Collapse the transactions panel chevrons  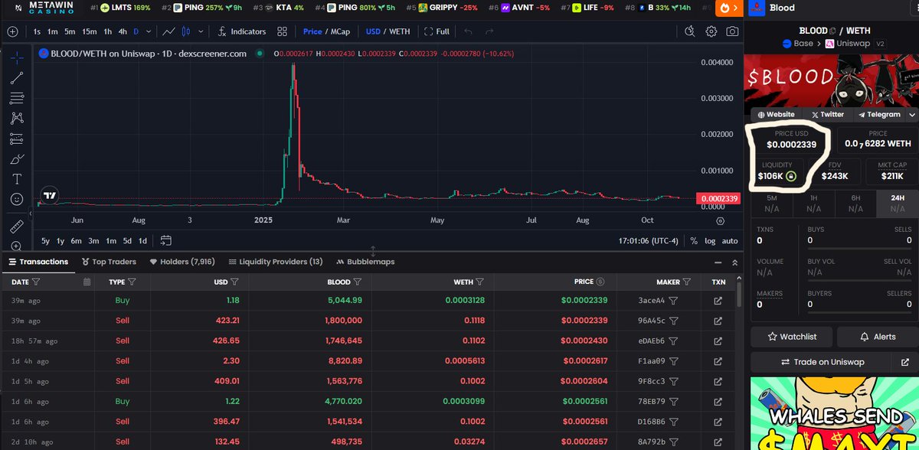click(x=735, y=262)
